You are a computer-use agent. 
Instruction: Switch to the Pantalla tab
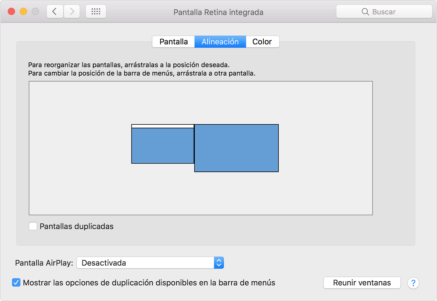point(173,42)
